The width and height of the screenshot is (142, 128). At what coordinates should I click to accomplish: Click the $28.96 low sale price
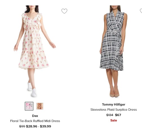pos(32,126)
